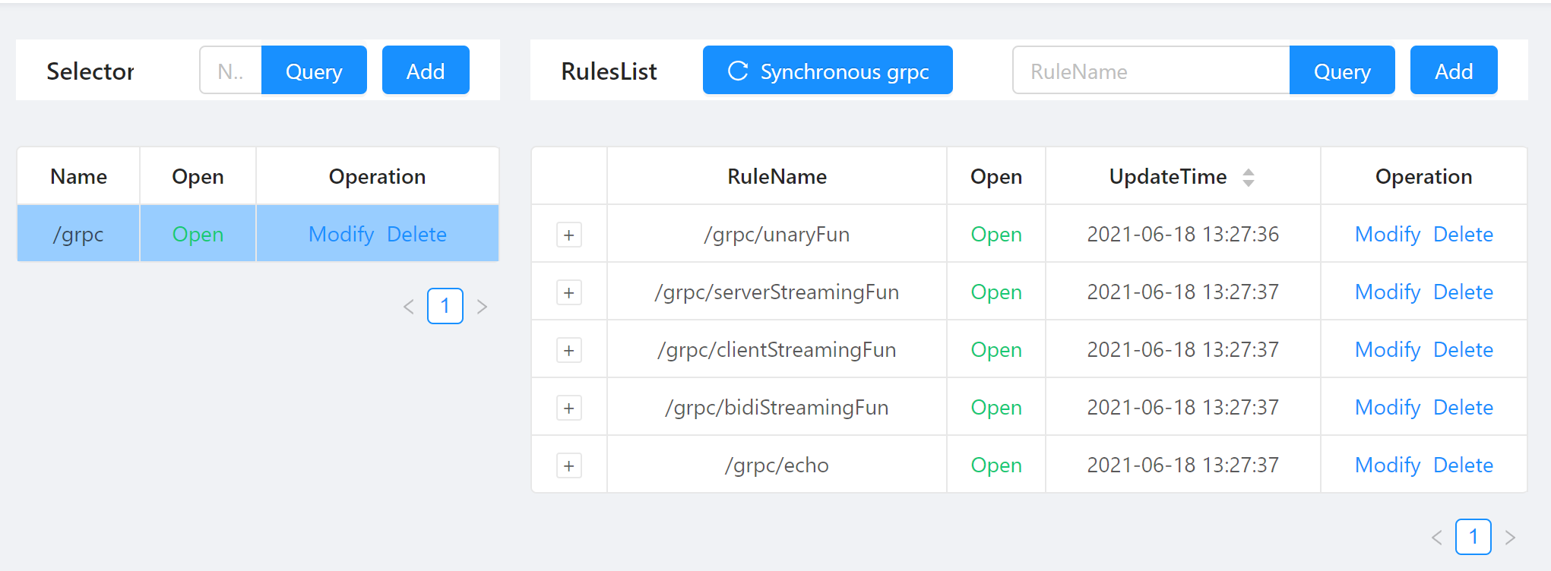
Task: Expand the /grpc/echo rule row
Action: point(568,465)
